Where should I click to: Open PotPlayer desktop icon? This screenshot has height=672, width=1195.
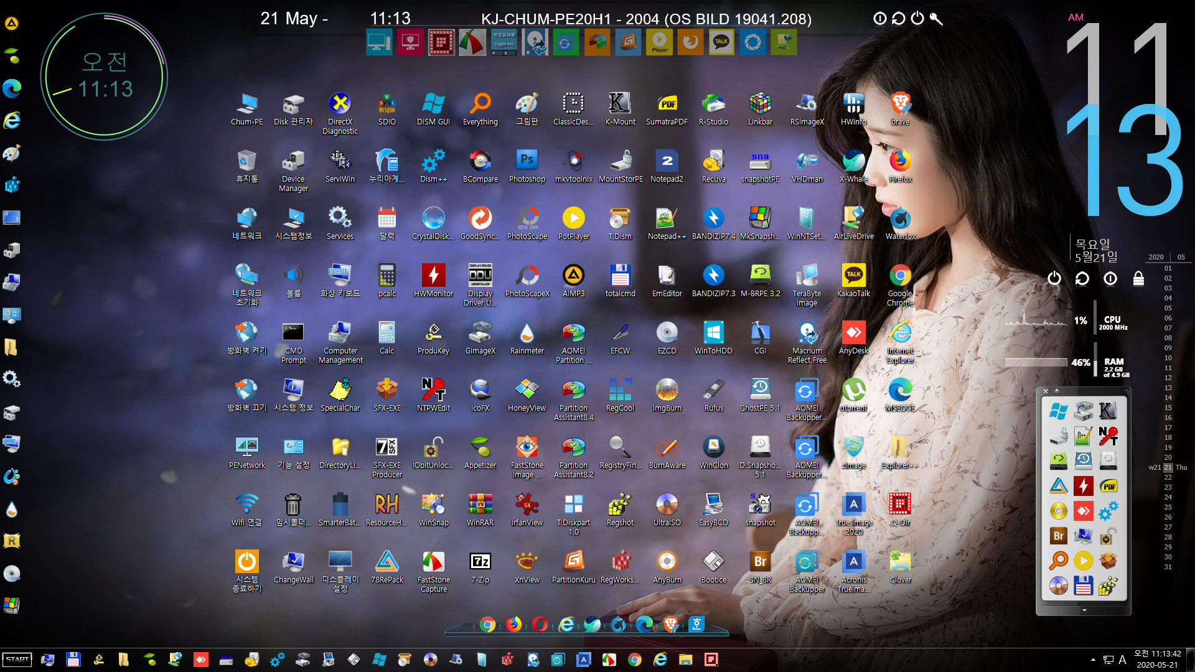pos(574,224)
